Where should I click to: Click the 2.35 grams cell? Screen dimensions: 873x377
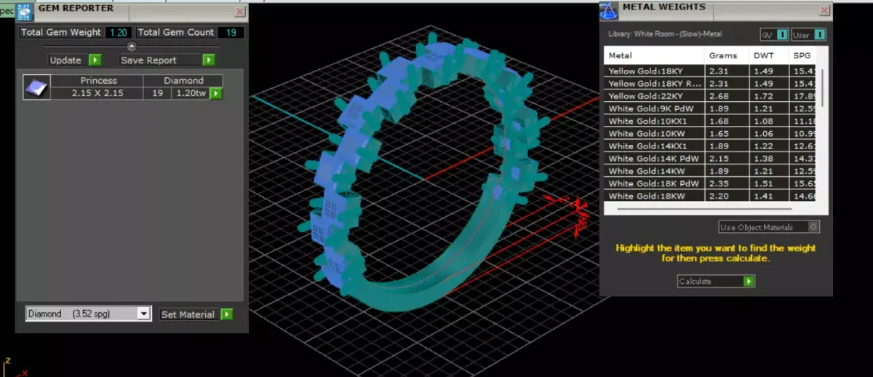pos(727,183)
